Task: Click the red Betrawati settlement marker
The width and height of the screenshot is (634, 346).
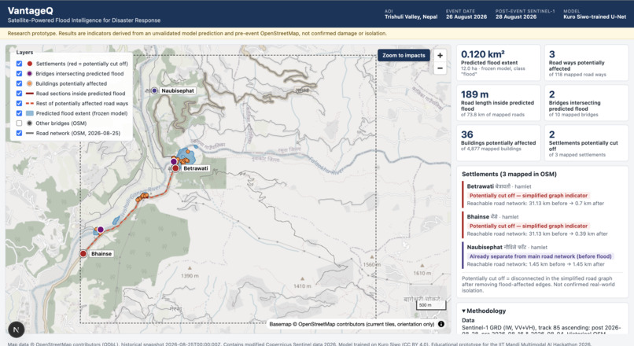Action: [x=175, y=168]
